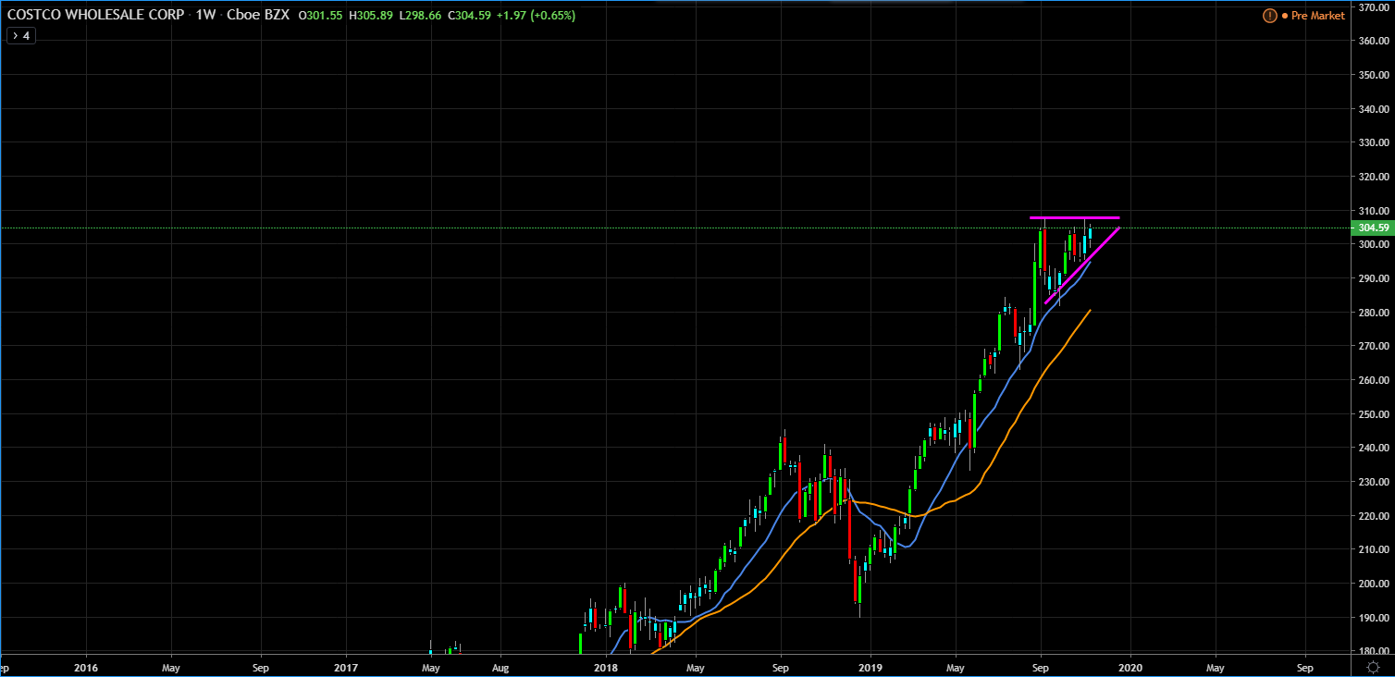Click the Aug label on time axis
Image resolution: width=1395 pixels, height=677 pixels.
click(500, 667)
